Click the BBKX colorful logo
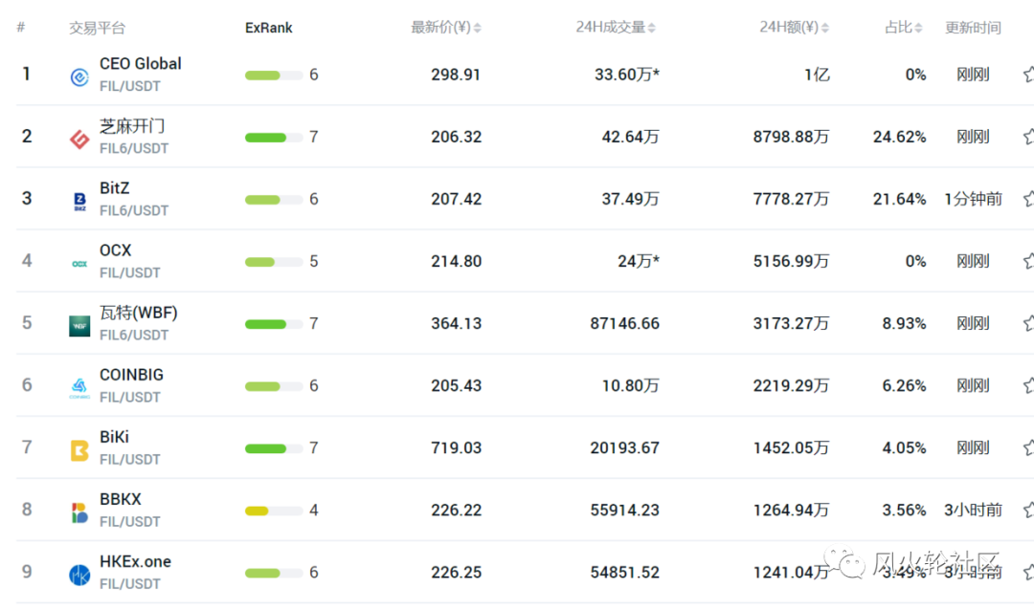This screenshot has height=609, width=1034. click(79, 512)
